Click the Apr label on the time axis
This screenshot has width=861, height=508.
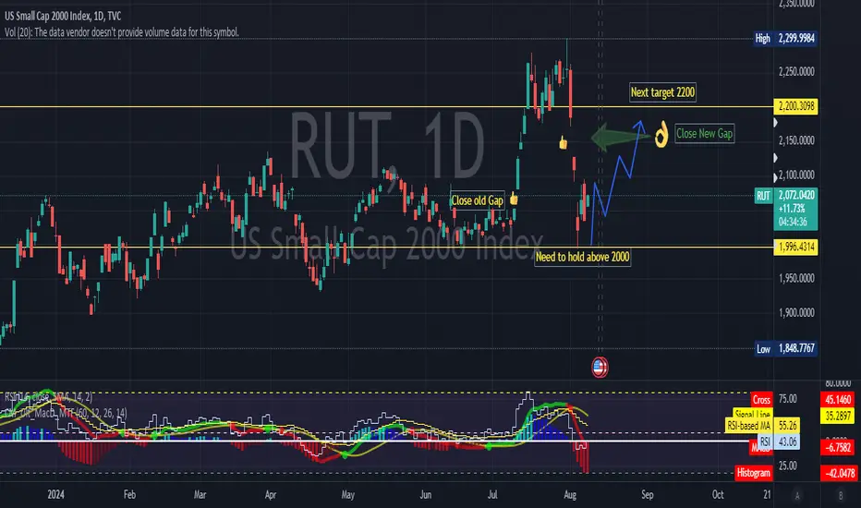270,495
